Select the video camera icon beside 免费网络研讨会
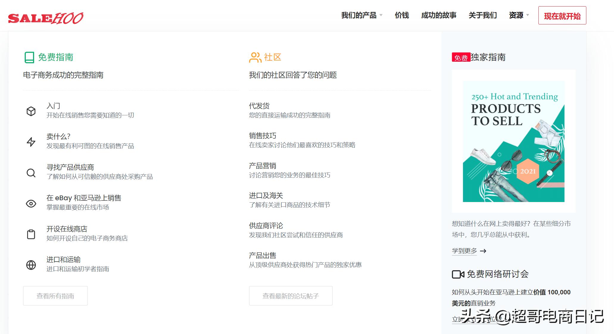The image size is (614, 334). pyautogui.click(x=458, y=274)
